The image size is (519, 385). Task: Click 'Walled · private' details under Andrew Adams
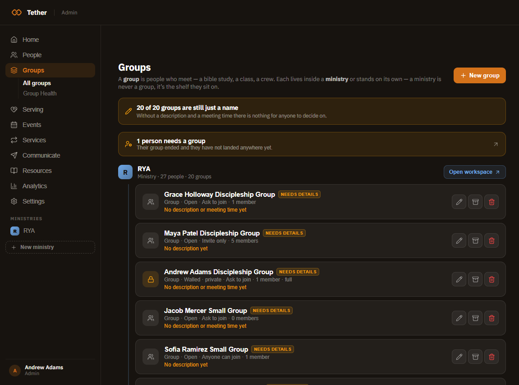pyautogui.click(x=202, y=280)
